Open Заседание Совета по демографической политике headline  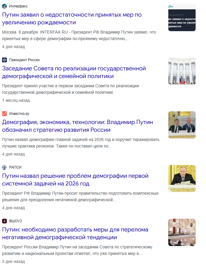[x=74, y=72]
